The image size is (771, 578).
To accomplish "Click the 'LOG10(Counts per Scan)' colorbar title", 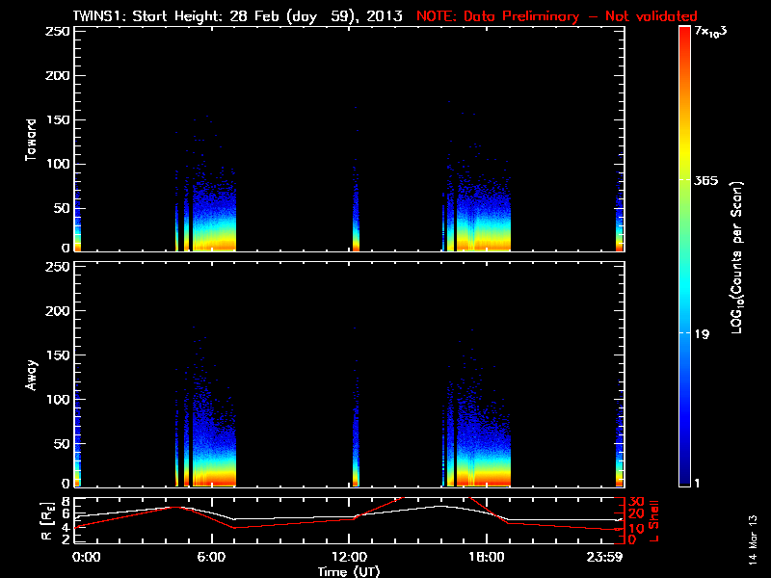I will [x=735, y=258].
